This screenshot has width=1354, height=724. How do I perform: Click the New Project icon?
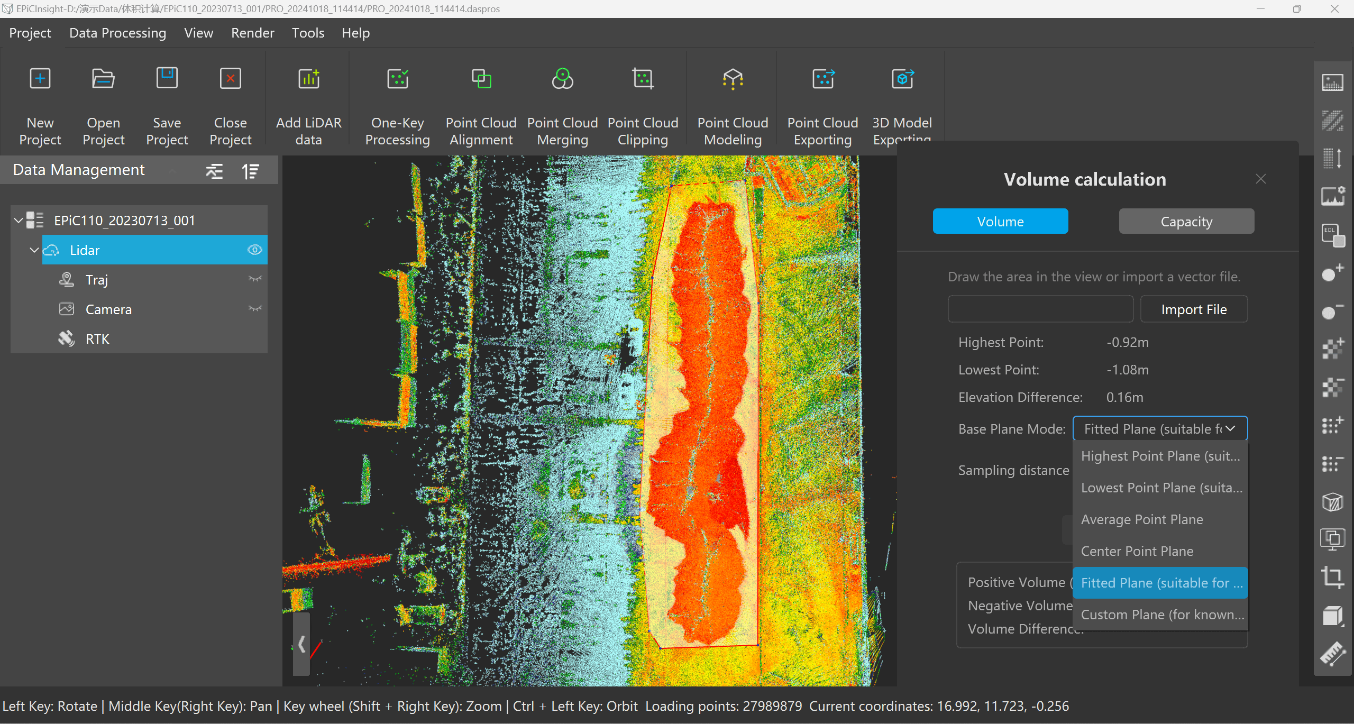click(x=40, y=79)
